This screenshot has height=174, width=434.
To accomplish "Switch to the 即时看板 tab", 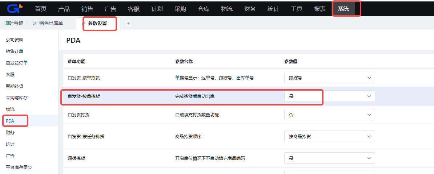I will (14, 23).
